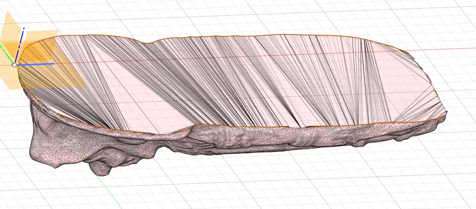Click the white origin point
This screenshot has width=476, height=209.
[x=14, y=65]
